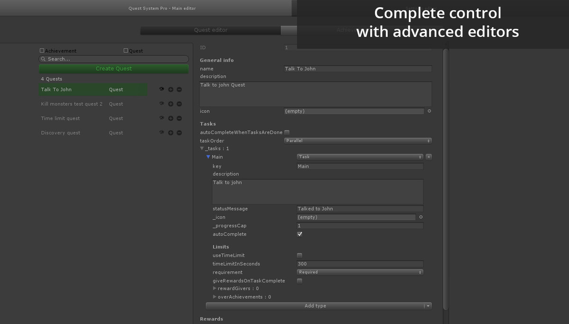This screenshot has height=324, width=569.
Task: Open object picker circle next to task _icon field
Action: tap(421, 217)
